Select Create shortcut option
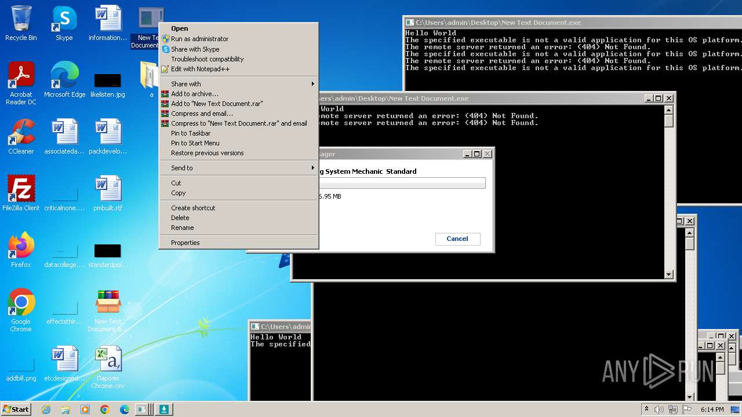Image resolution: width=742 pixels, height=417 pixels. pos(239,208)
